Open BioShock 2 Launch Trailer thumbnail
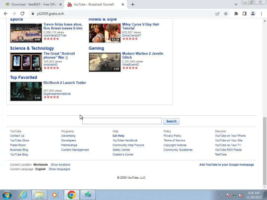This screenshot has width=267, height=200. (26, 91)
